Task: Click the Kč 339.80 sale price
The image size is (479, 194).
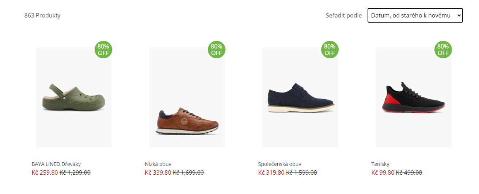Action: (x=158, y=172)
